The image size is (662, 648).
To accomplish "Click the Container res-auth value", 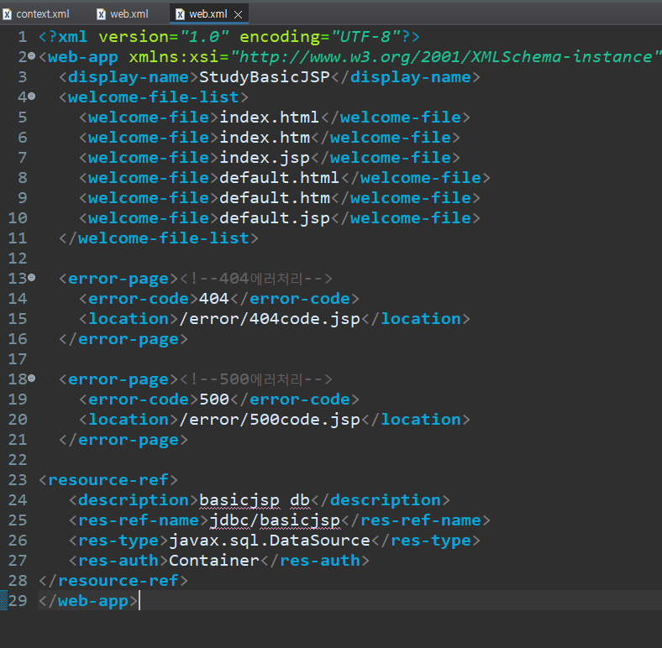I will click(x=214, y=561).
